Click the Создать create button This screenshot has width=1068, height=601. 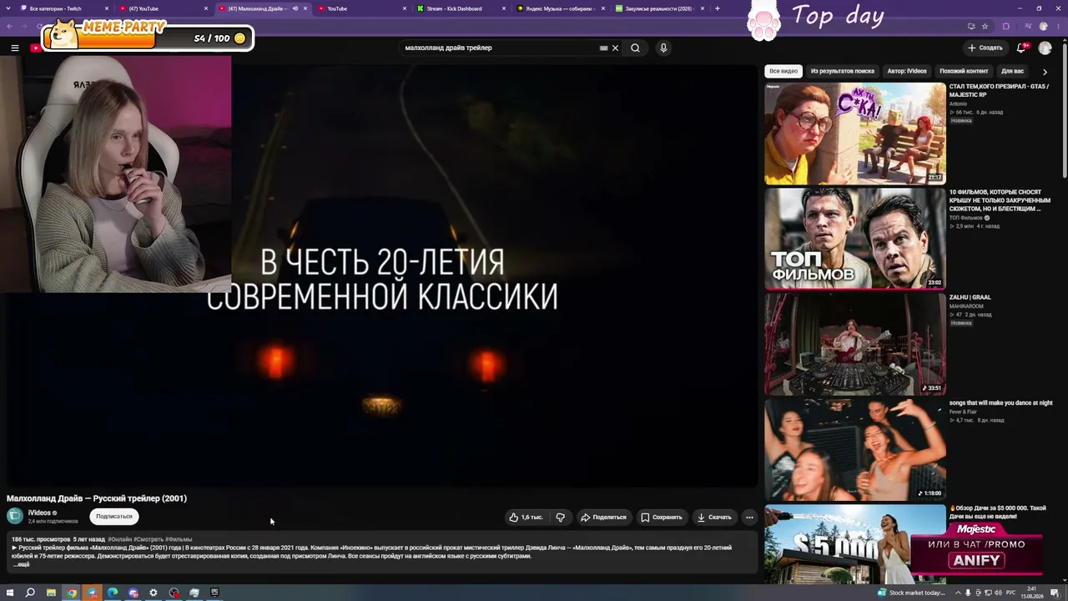(985, 48)
